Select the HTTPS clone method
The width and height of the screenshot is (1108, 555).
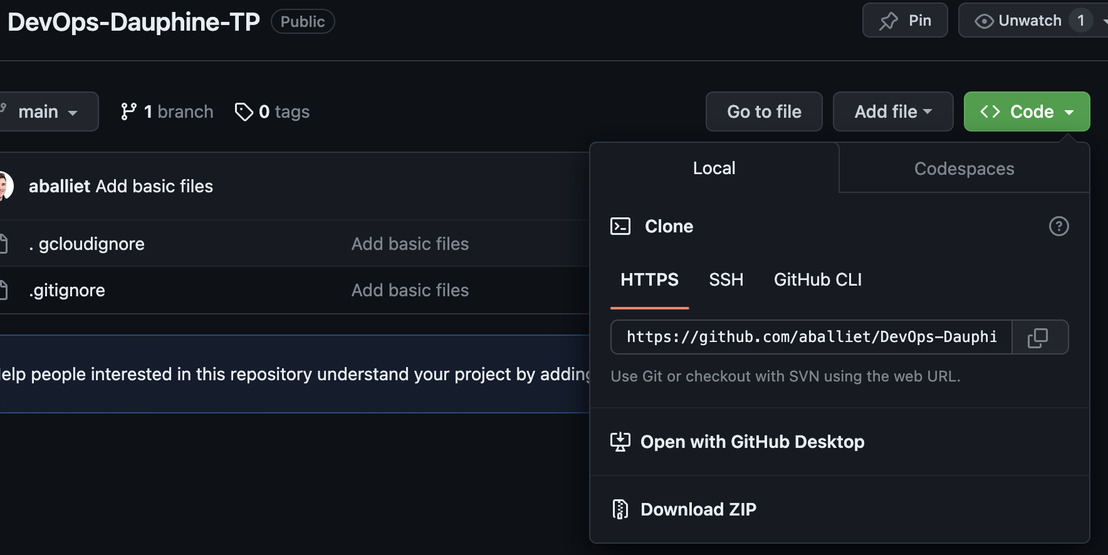(x=649, y=279)
